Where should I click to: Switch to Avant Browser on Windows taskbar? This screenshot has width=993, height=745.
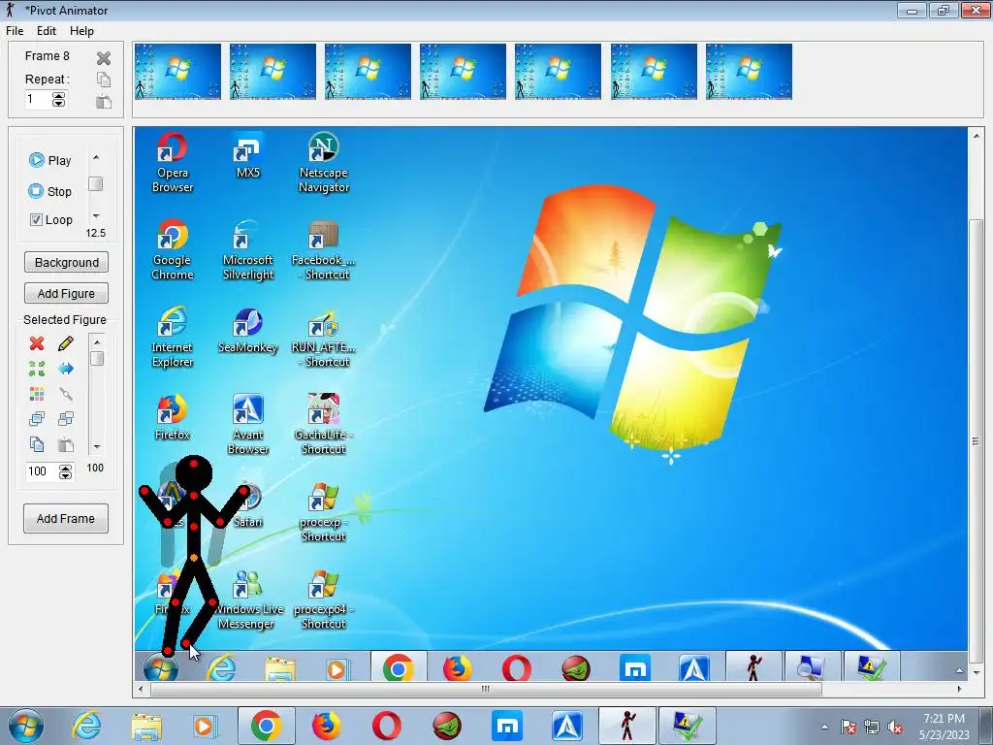[x=567, y=726]
